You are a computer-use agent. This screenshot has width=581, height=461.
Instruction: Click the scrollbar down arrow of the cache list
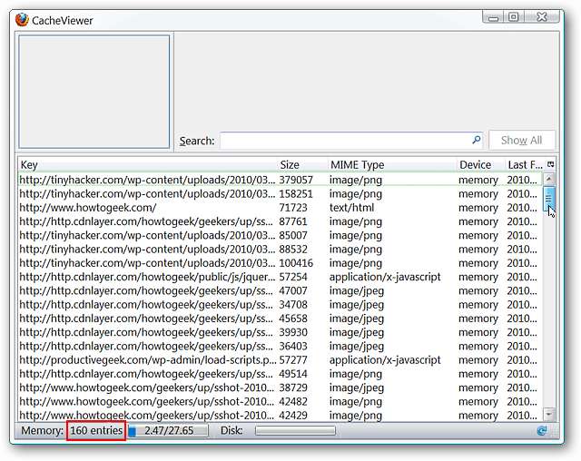pos(548,414)
